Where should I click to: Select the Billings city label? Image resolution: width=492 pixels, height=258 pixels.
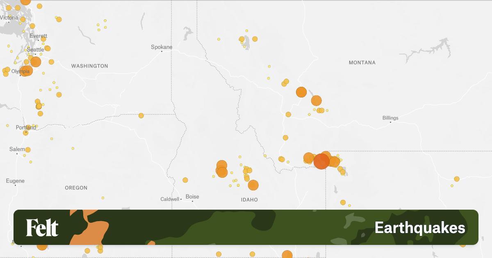pyautogui.click(x=390, y=118)
